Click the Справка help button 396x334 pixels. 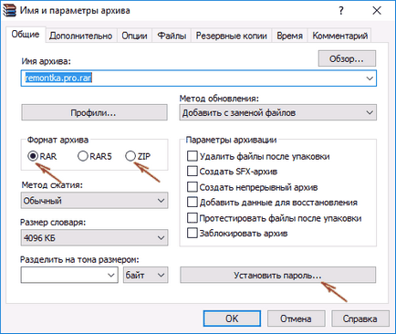point(360,318)
